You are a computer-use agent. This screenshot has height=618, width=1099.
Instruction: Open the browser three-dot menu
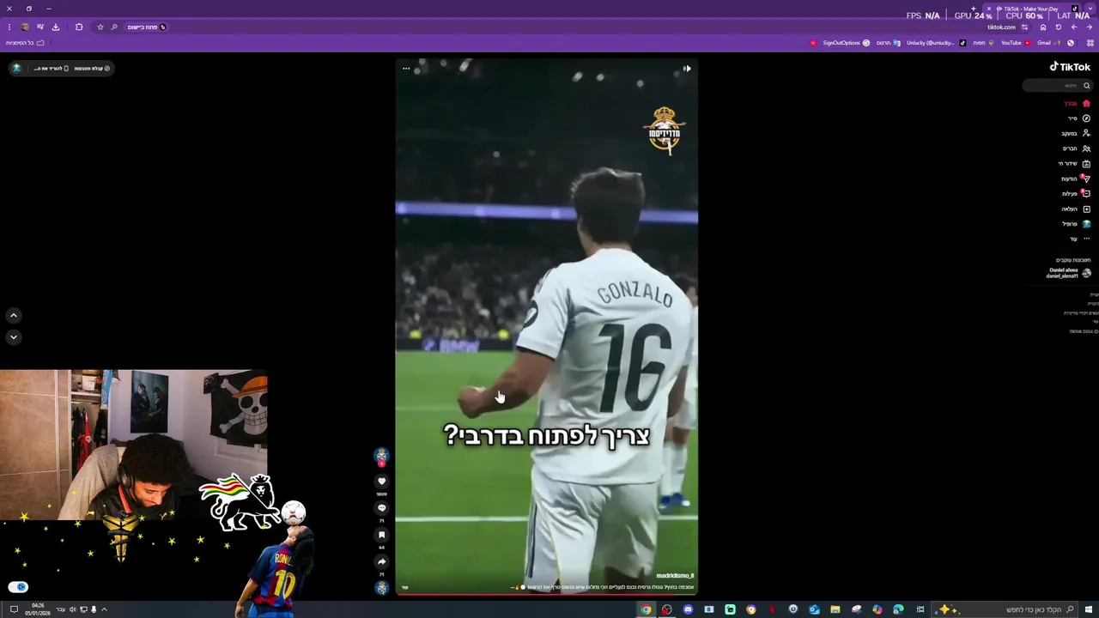point(9,27)
